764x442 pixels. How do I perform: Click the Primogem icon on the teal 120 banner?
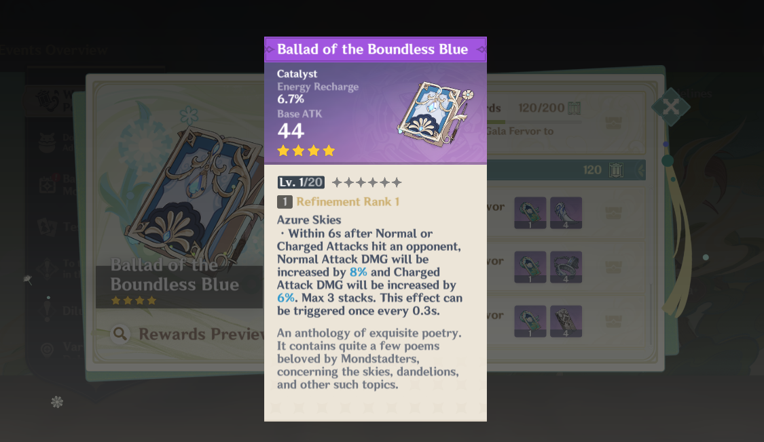point(616,169)
